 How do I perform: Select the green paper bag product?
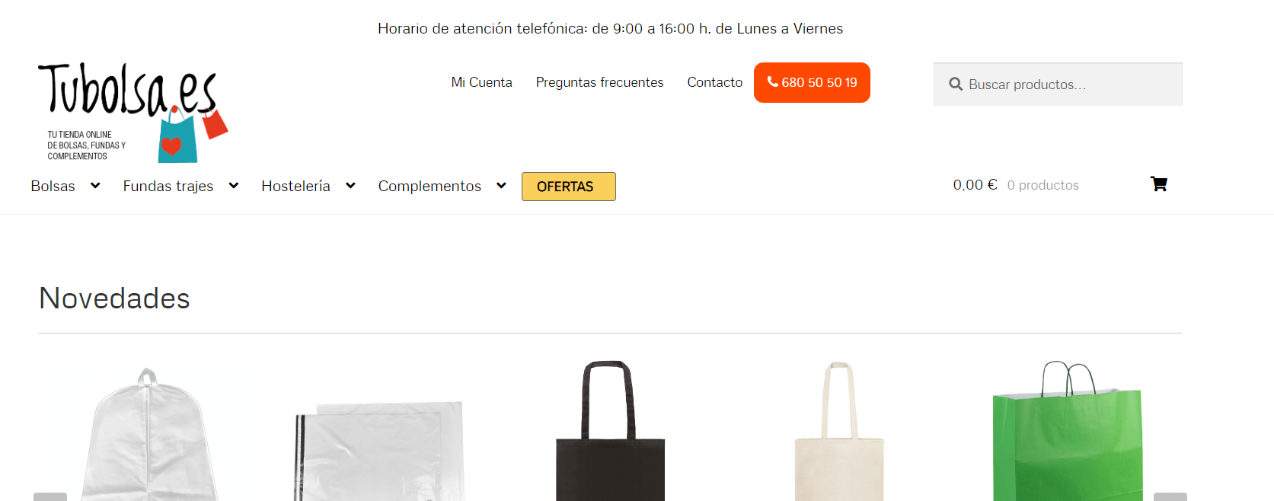1068,431
